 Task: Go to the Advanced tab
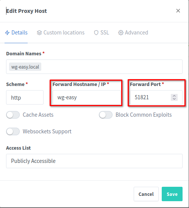[x=133, y=33]
